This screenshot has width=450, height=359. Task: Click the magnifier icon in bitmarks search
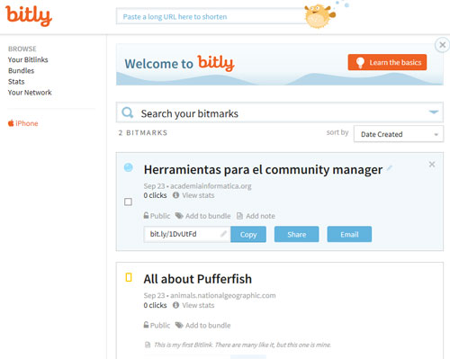pos(128,113)
